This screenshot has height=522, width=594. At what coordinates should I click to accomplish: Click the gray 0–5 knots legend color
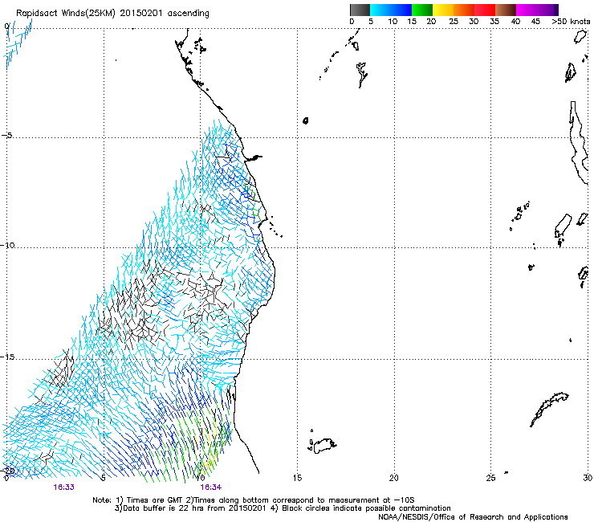[360, 10]
